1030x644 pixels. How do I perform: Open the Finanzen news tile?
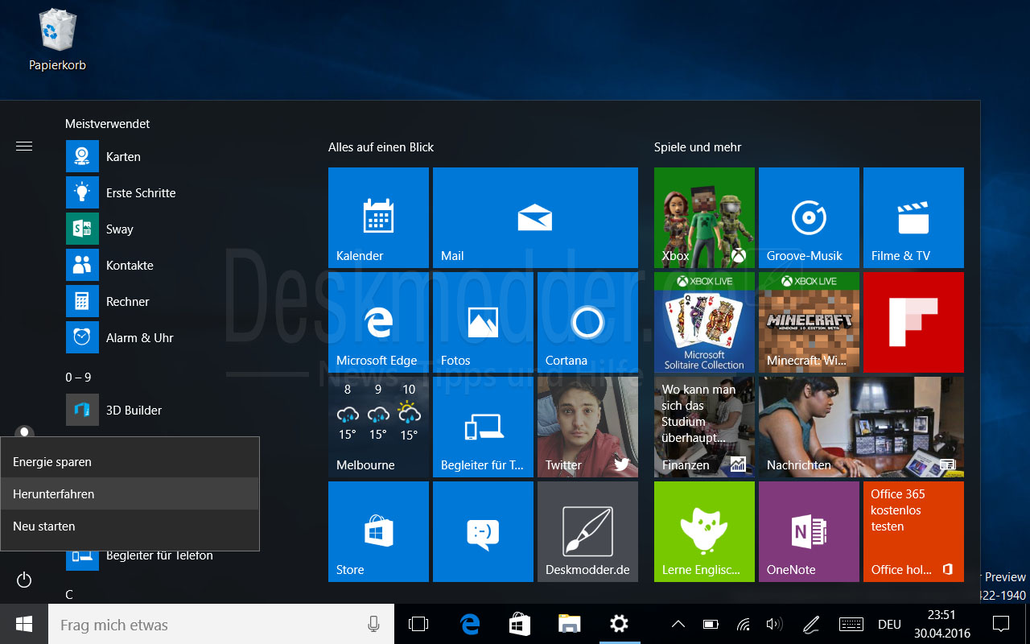point(704,427)
